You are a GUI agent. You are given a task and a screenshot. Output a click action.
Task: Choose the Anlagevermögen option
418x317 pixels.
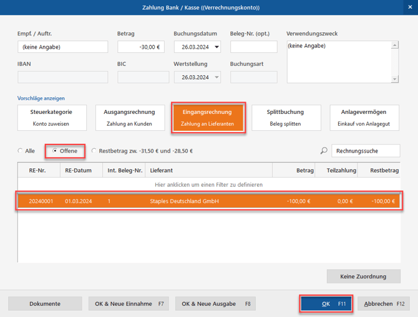[x=364, y=118]
